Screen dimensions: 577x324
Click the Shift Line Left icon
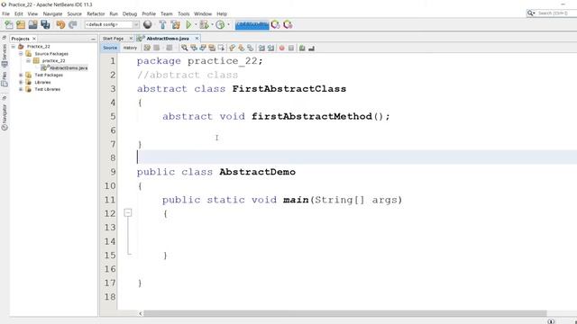point(261,48)
